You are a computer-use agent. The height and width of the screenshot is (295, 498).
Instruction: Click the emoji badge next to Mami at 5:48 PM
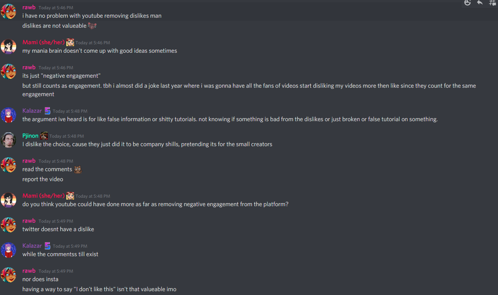tap(70, 196)
